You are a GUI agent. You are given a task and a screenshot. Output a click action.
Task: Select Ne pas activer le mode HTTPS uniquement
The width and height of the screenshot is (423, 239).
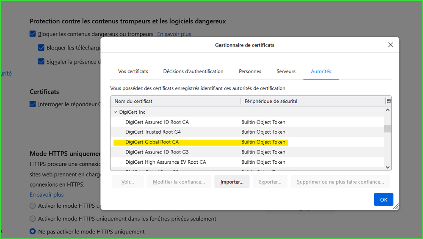(x=33, y=231)
